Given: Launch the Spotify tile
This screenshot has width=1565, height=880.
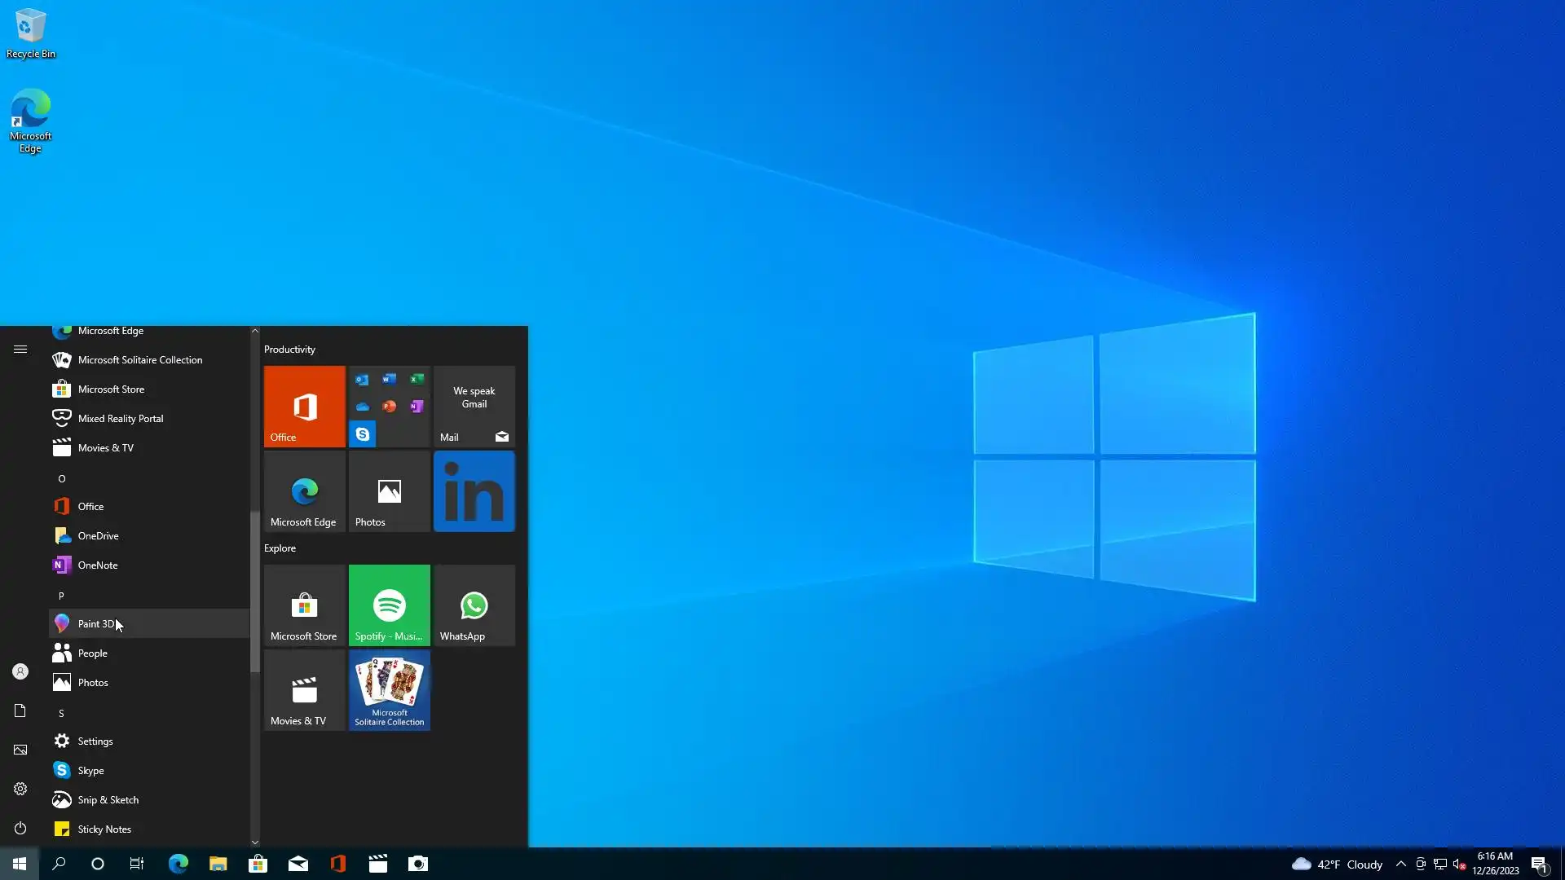Looking at the screenshot, I should click(389, 605).
